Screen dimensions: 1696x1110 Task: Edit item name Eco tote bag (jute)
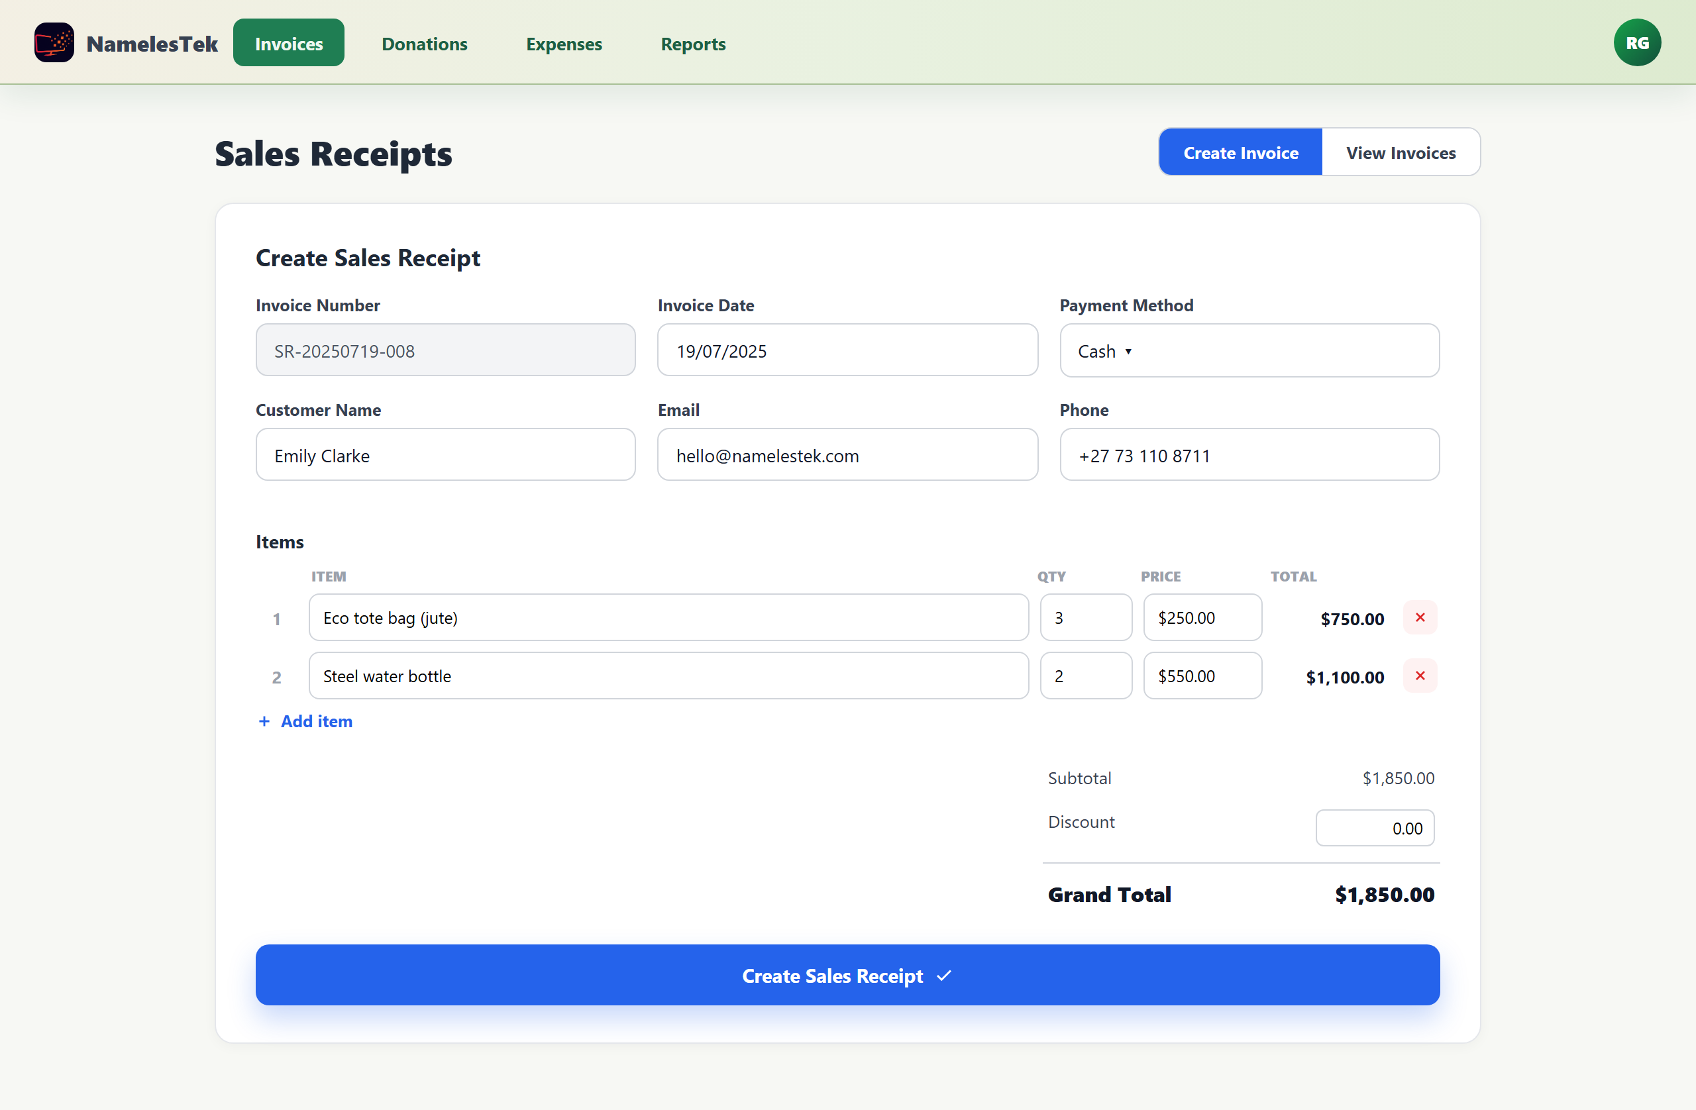(x=668, y=617)
